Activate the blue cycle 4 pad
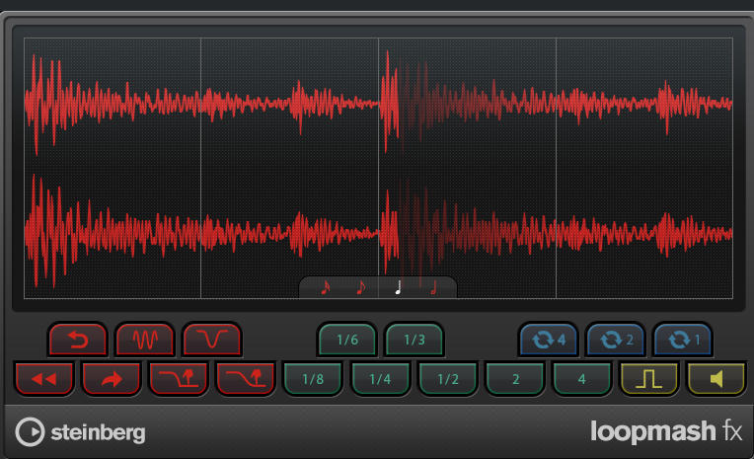Screen dimensions: 754x459 (x=548, y=340)
